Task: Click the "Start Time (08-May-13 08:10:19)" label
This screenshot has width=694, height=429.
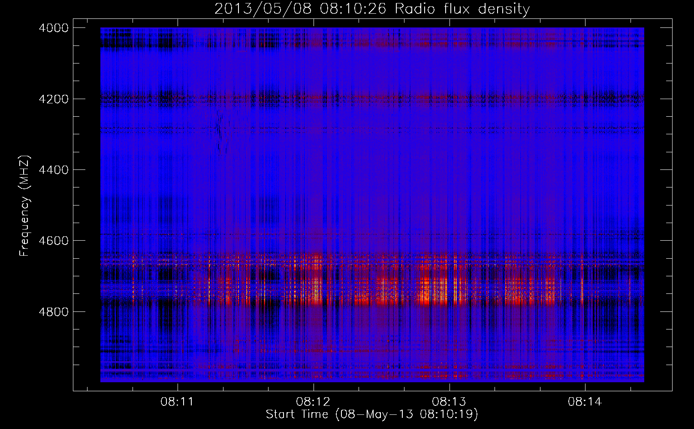Action: tap(372, 414)
